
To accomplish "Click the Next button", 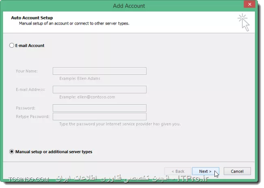I will point(206,171).
